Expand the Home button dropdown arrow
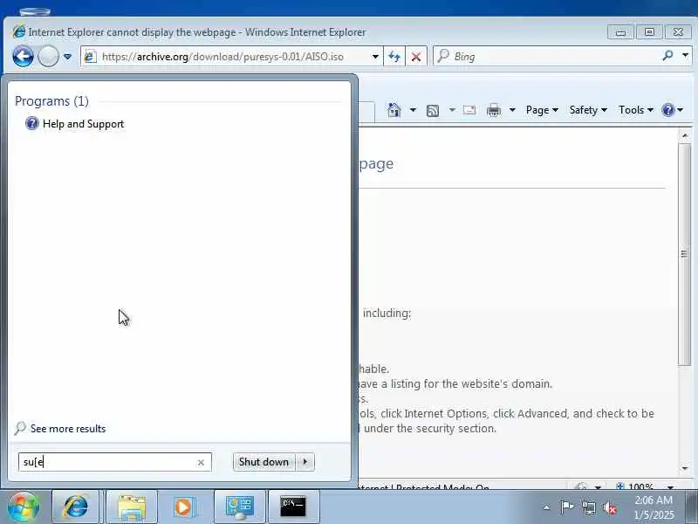 413,110
